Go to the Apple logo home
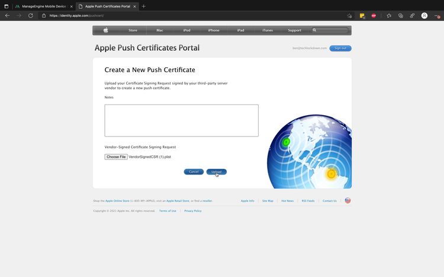444x277 pixels. [x=106, y=30]
